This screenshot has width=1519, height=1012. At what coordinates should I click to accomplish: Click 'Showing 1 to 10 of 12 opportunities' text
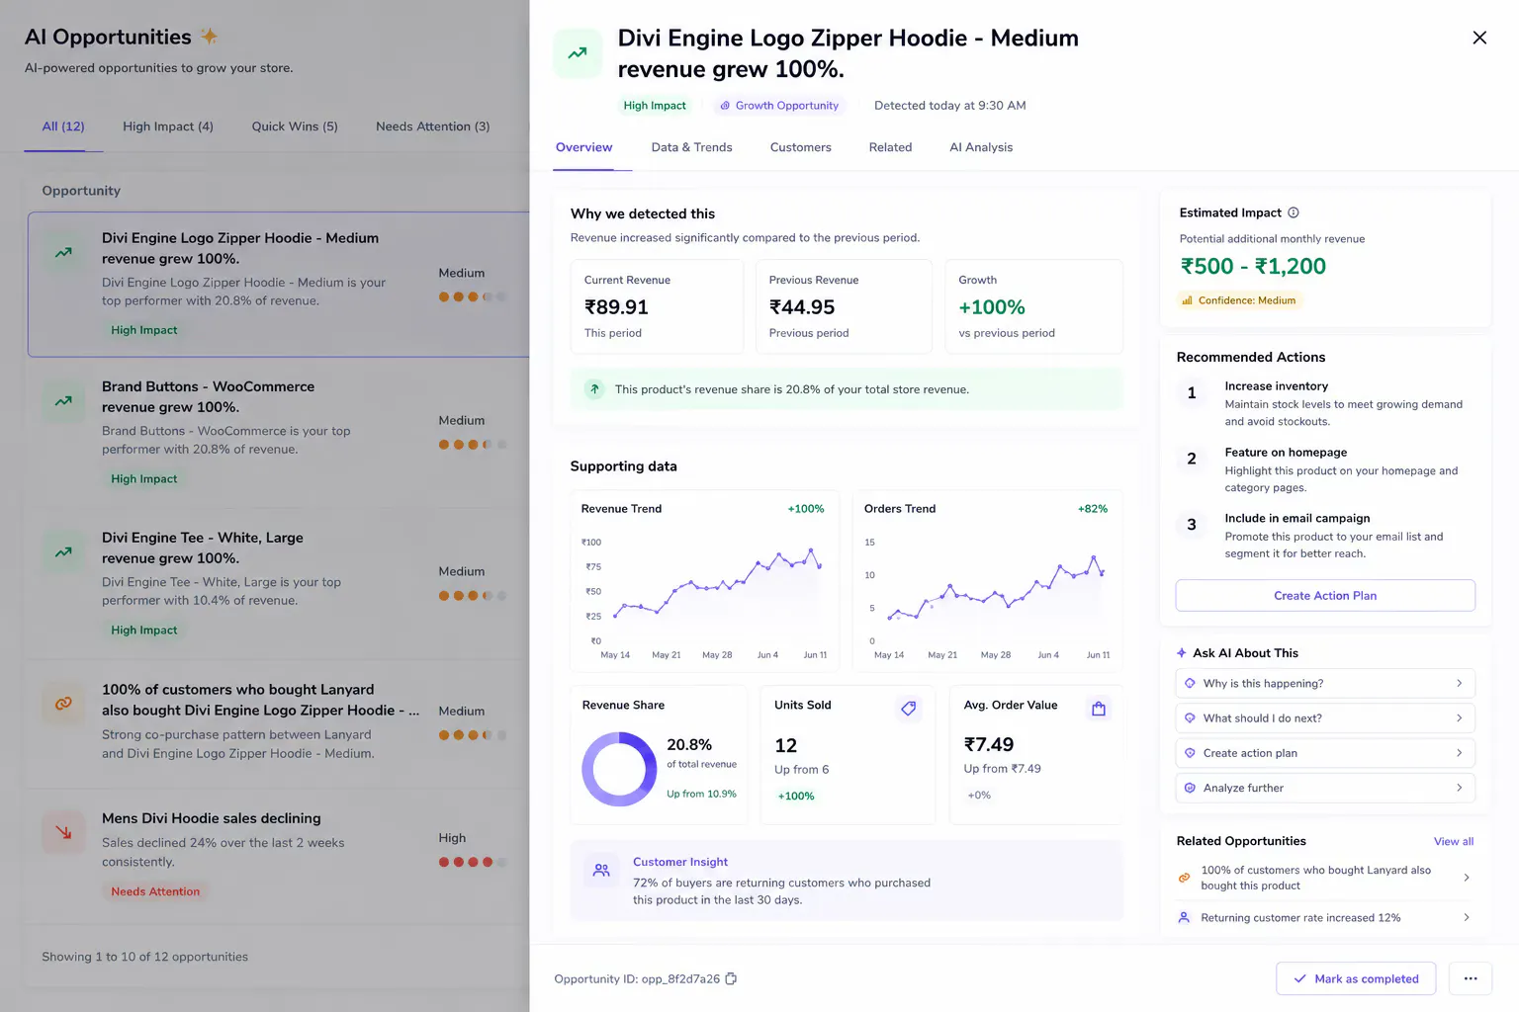point(145,957)
